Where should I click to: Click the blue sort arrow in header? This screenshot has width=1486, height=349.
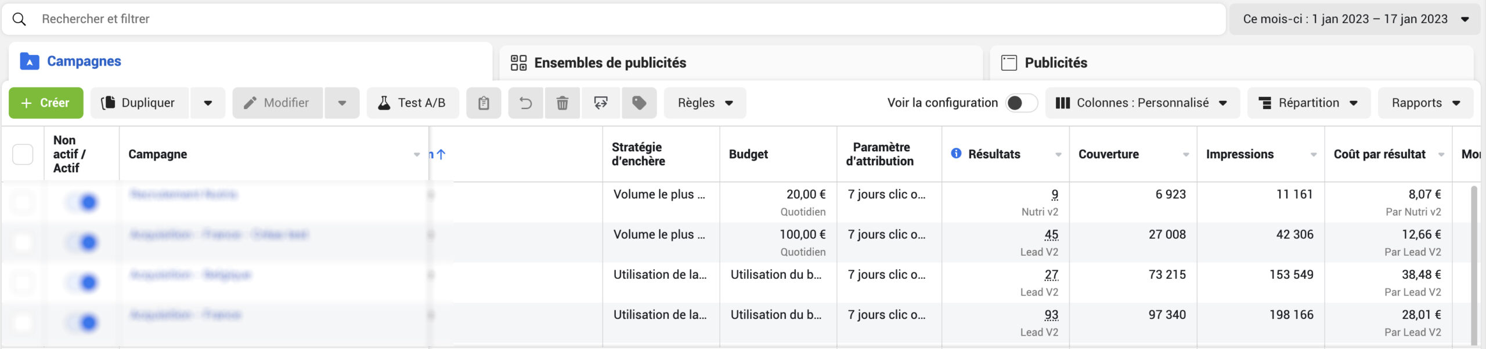click(441, 154)
